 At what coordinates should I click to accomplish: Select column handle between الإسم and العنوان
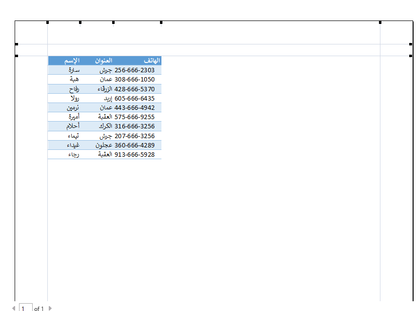coord(80,22)
